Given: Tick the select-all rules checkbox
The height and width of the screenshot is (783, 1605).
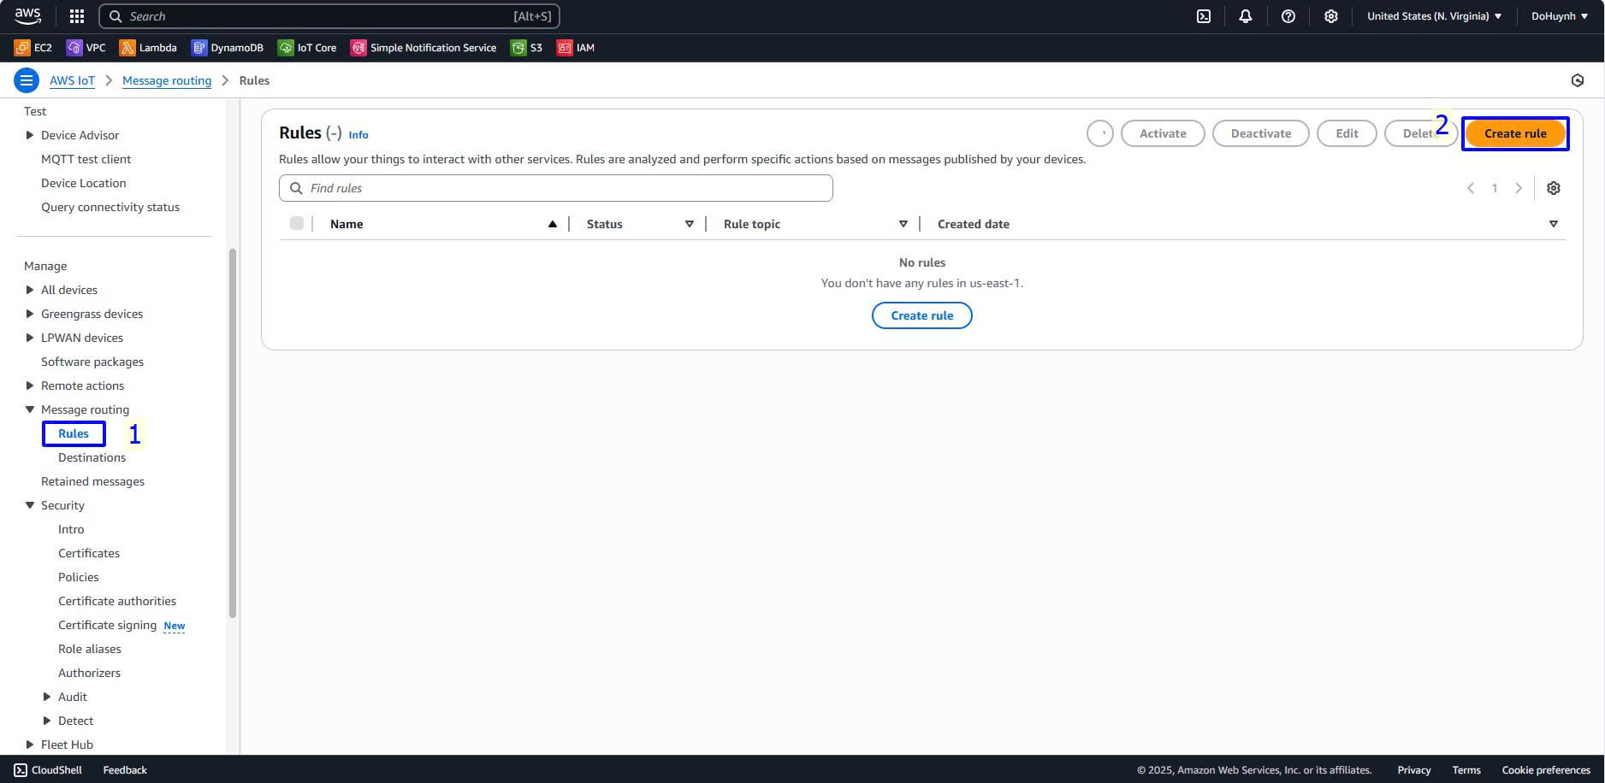Looking at the screenshot, I should point(297,224).
